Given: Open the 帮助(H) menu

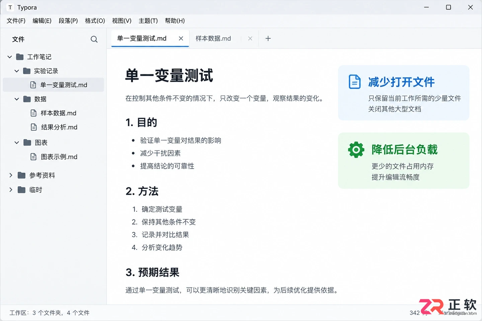Looking at the screenshot, I should pos(175,21).
